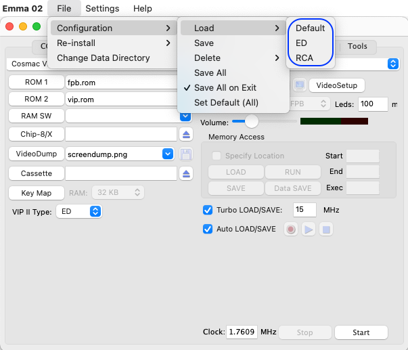Click the Cassette filename field
Screen dimensions: 408x350
click(x=121, y=174)
